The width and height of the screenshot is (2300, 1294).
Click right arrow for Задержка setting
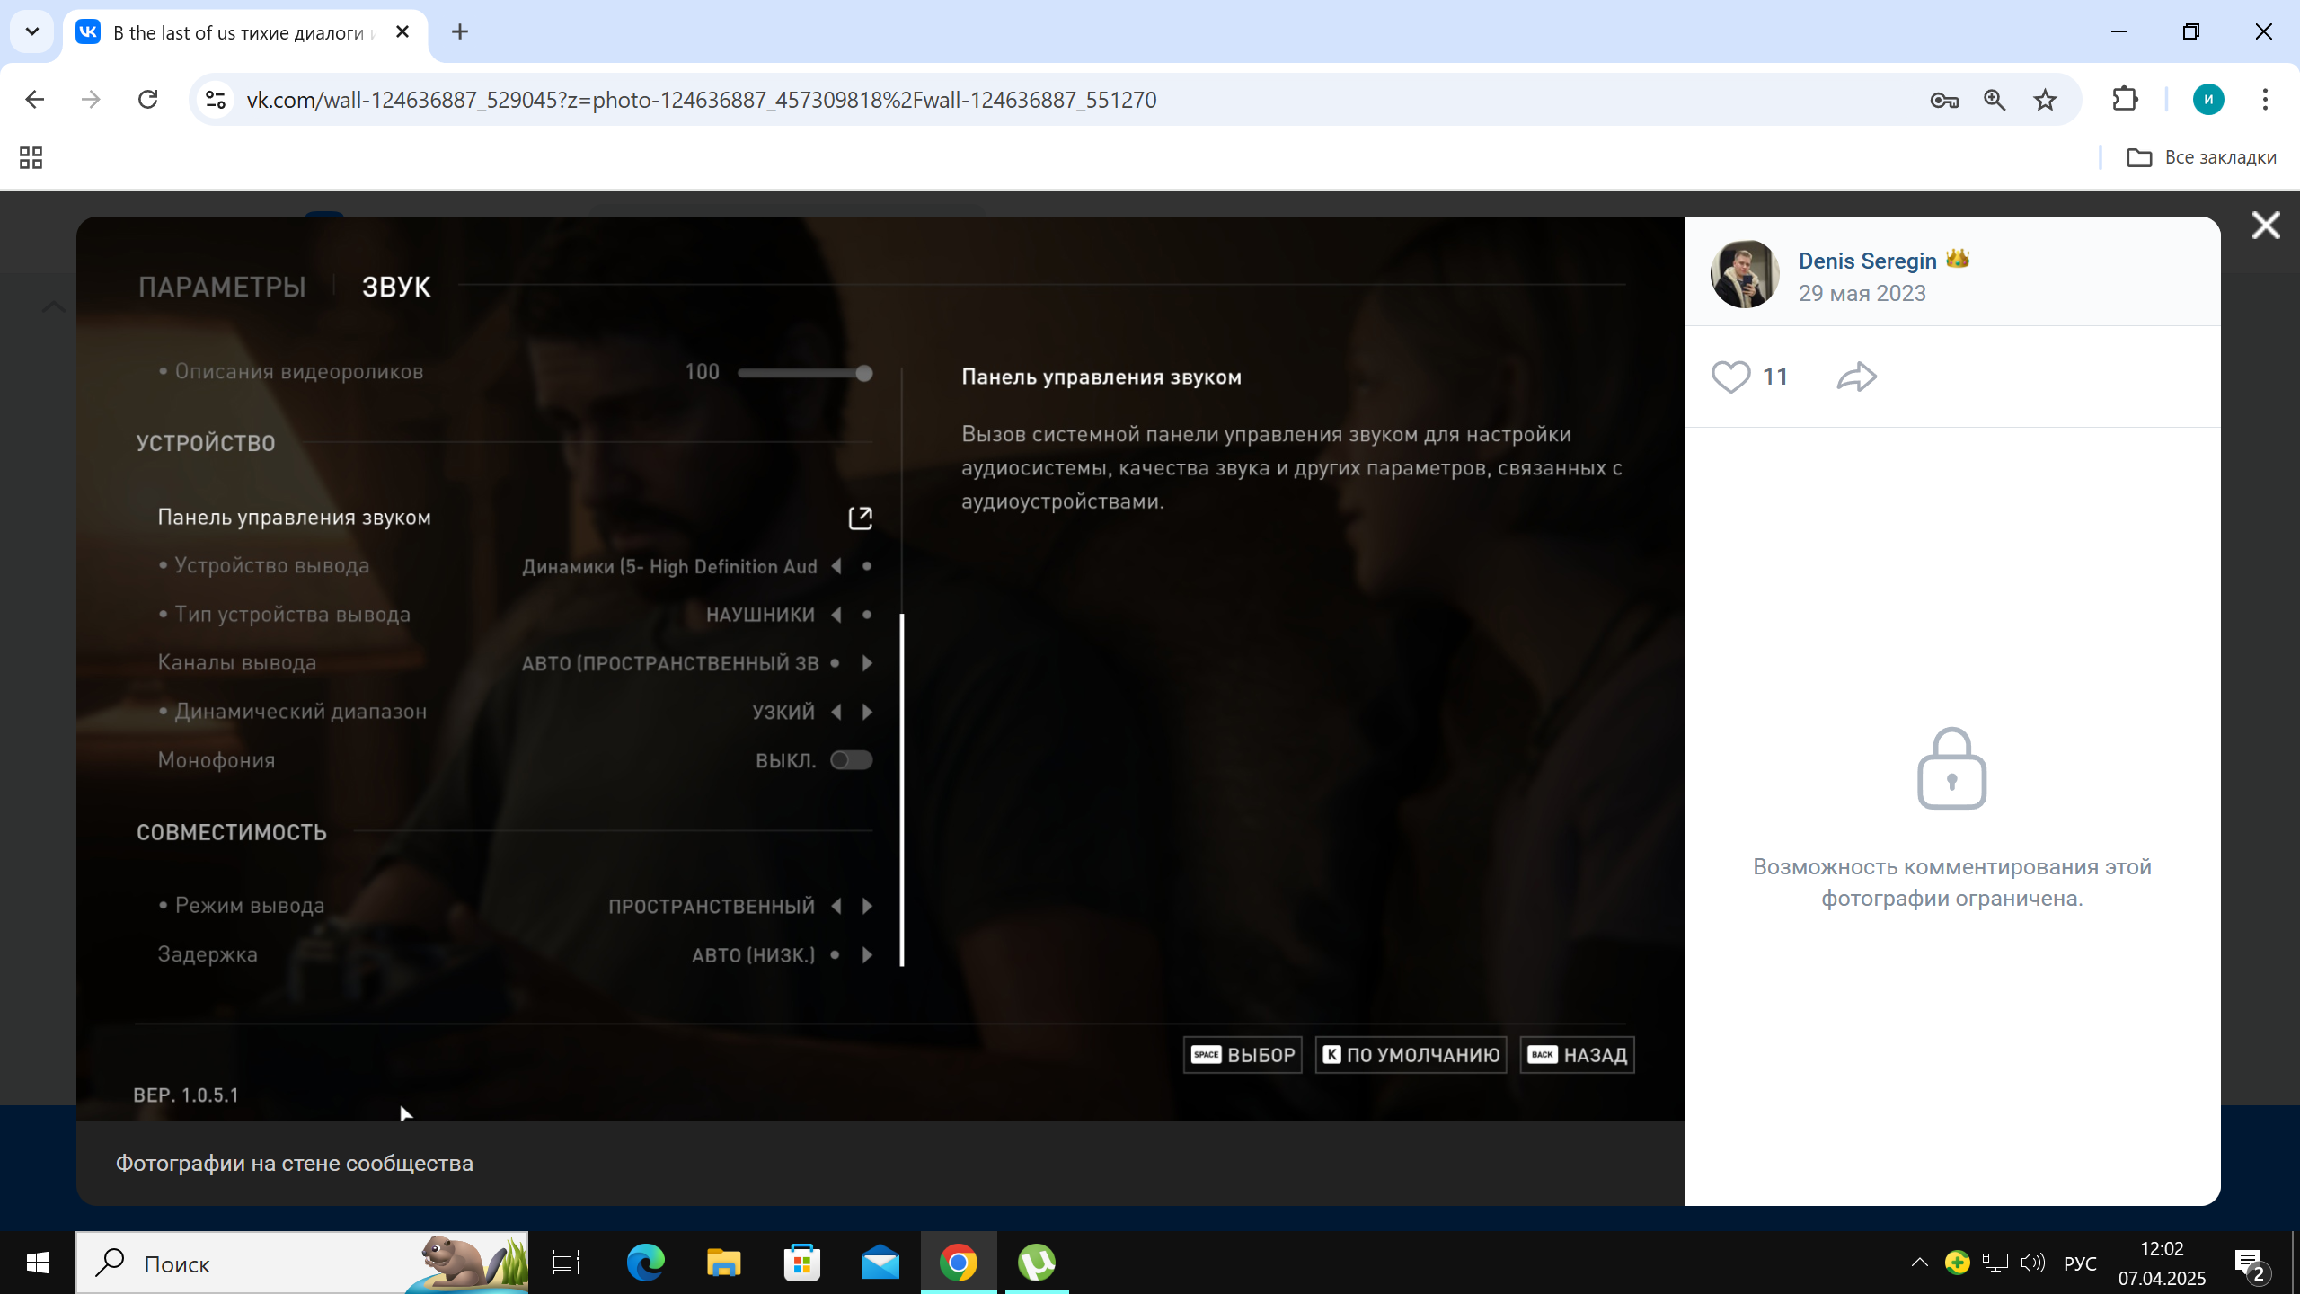(867, 954)
